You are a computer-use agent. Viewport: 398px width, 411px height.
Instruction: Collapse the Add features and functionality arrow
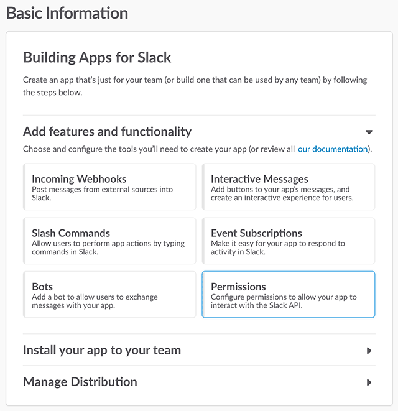(369, 132)
